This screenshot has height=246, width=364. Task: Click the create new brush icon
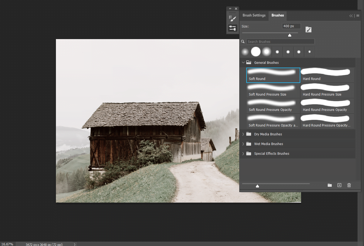[339, 185]
